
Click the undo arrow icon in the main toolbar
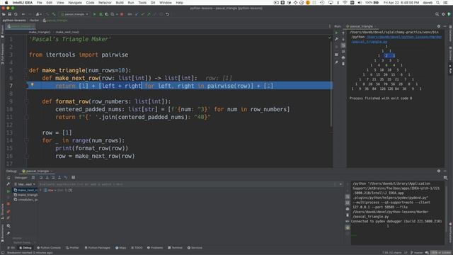pyautogui.click(x=167, y=14)
